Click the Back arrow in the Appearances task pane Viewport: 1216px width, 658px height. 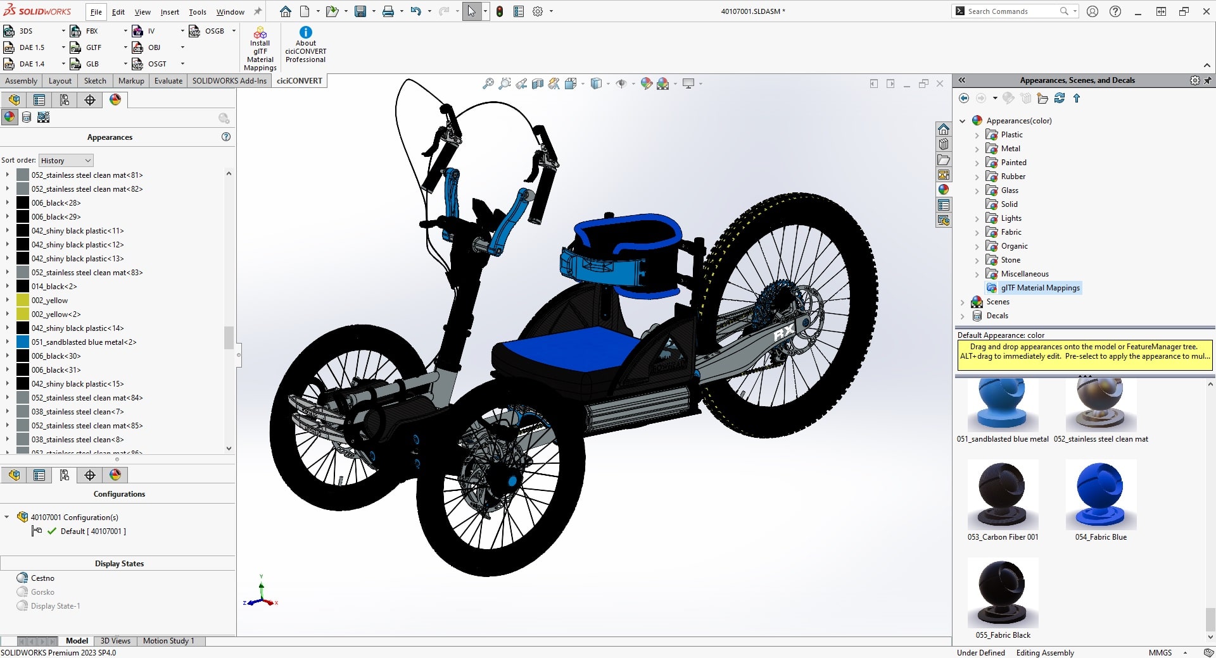pyautogui.click(x=964, y=98)
